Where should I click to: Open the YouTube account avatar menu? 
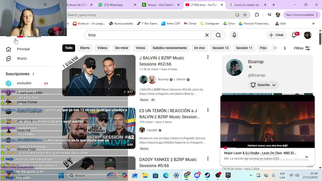coord(307,35)
